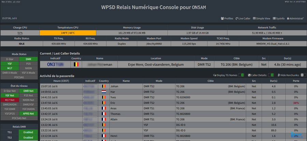Click the TS2 Enabled indicator
Screen dimensions: 307x141
tap(28, 138)
